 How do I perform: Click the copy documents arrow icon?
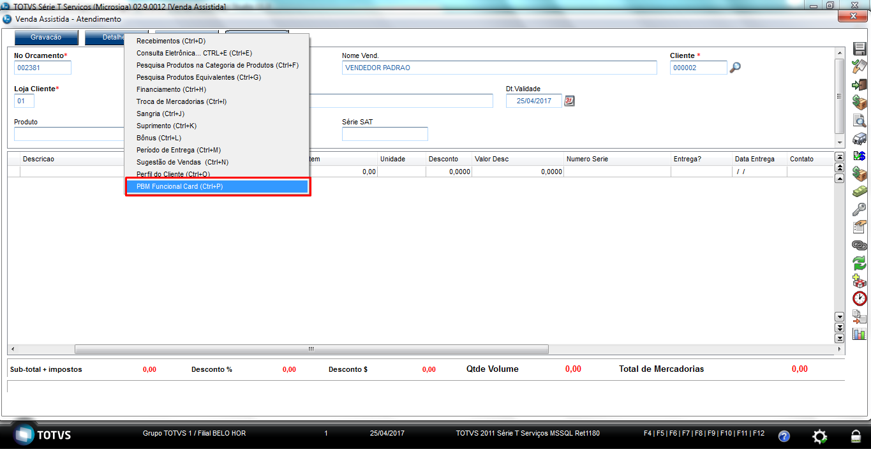[x=860, y=316]
